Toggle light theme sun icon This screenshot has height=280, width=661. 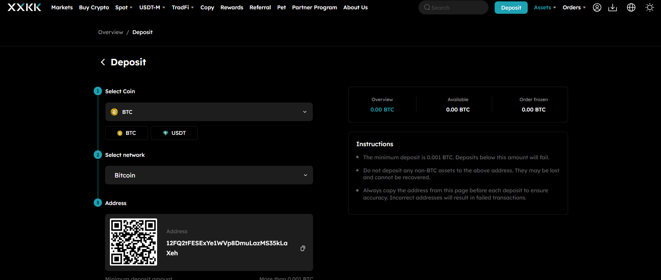[650, 8]
